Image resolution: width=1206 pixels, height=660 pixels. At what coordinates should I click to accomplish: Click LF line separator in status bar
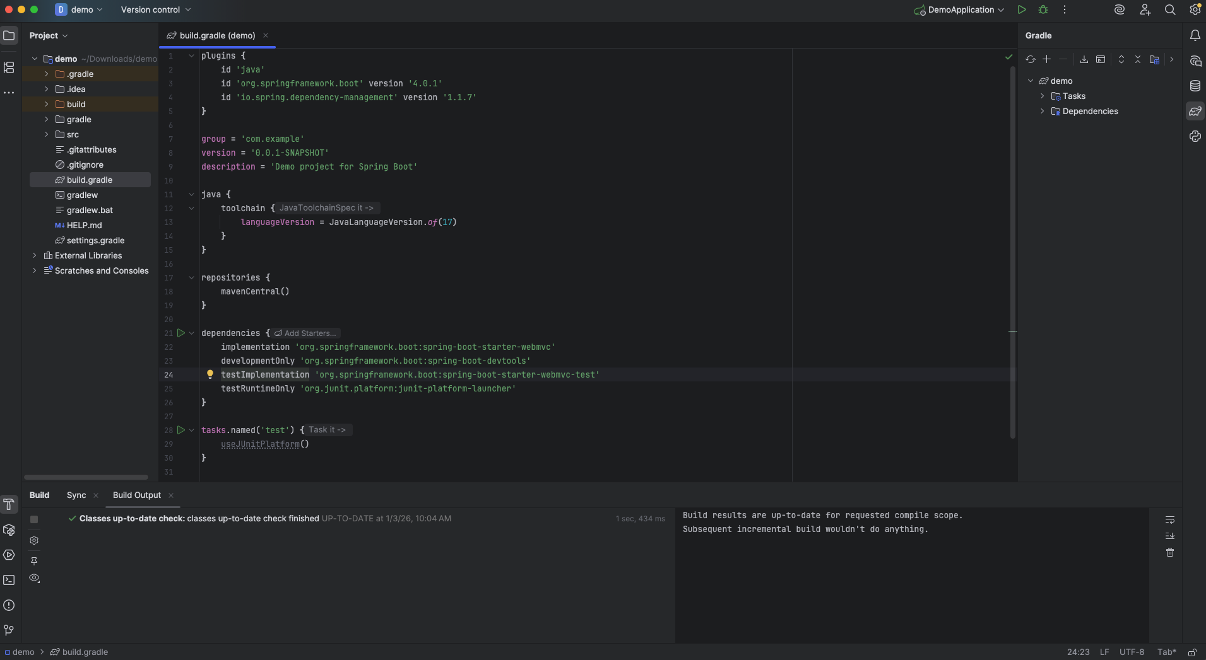point(1104,652)
